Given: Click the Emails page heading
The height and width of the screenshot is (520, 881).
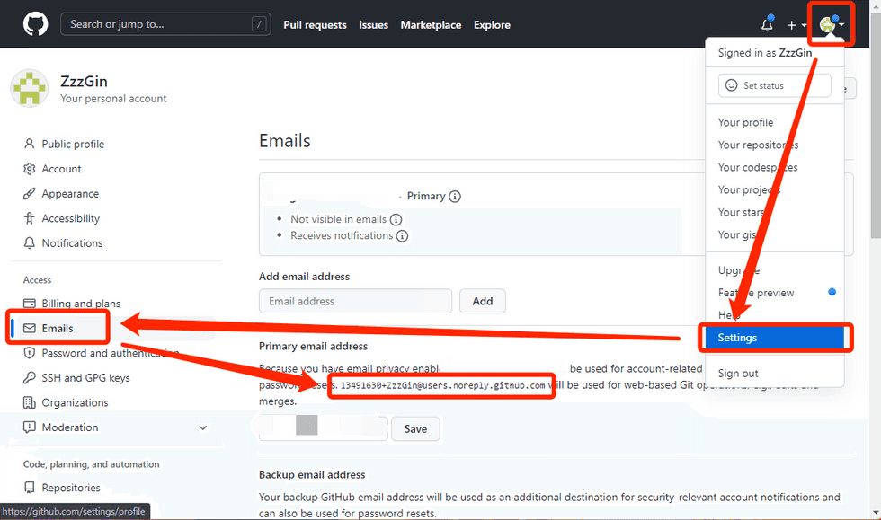Looking at the screenshot, I should [285, 140].
